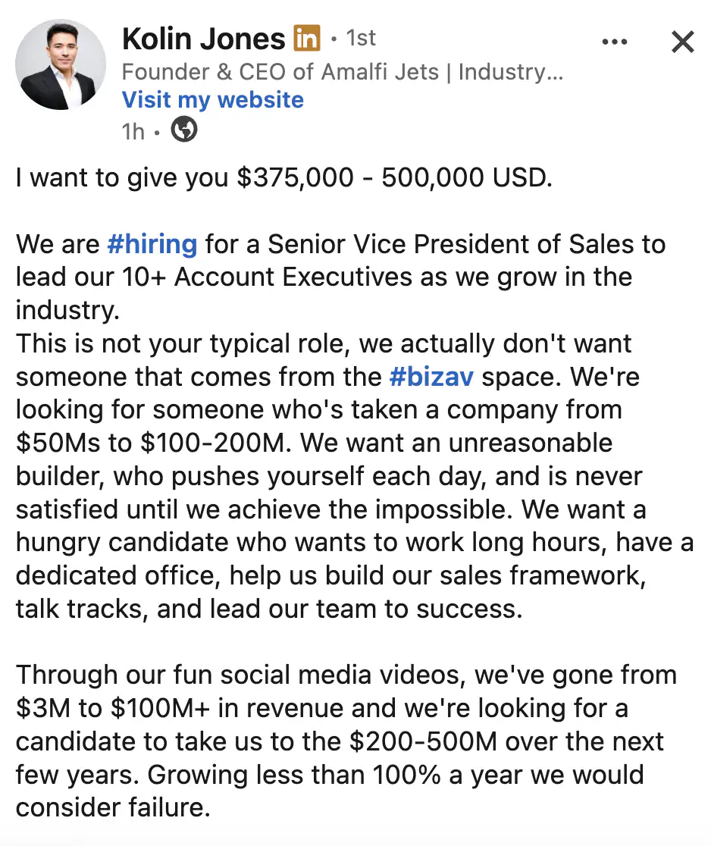Open Kolin Jones's profile via his name
This screenshot has height=846, width=711.
coord(203,39)
